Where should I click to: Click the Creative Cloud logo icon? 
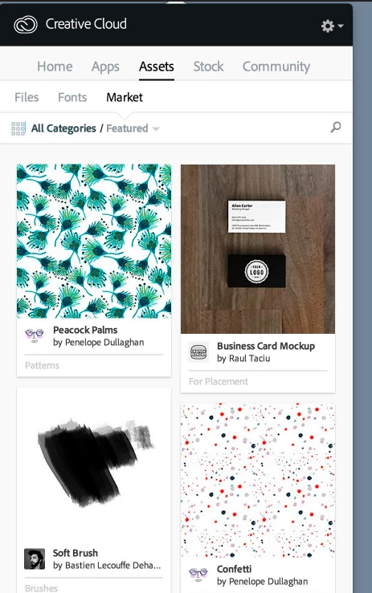[26, 25]
